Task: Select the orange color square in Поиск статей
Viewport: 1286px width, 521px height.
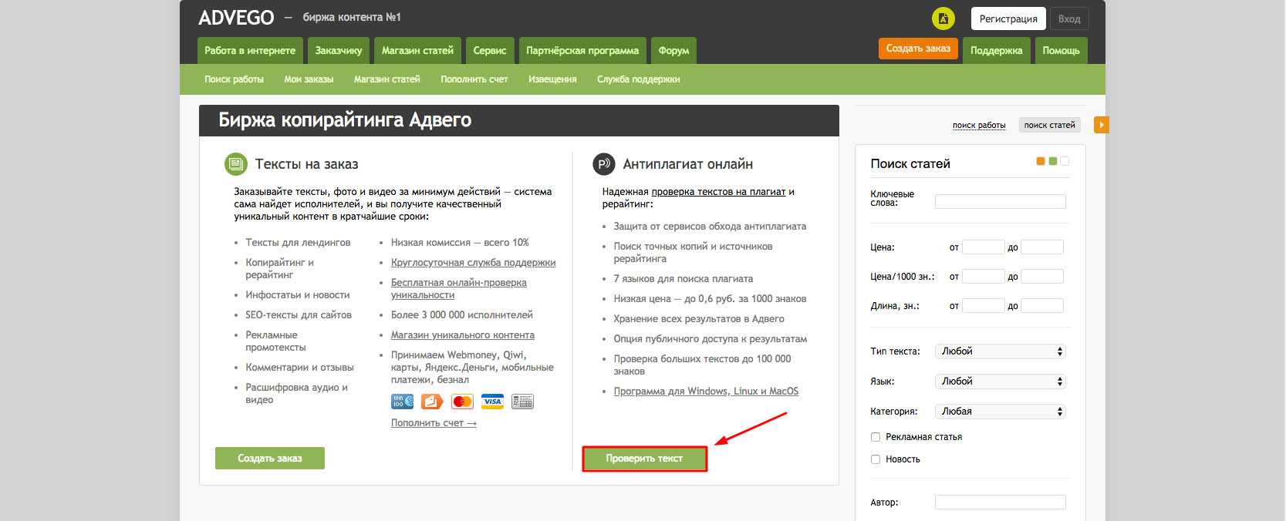Action: (1041, 161)
